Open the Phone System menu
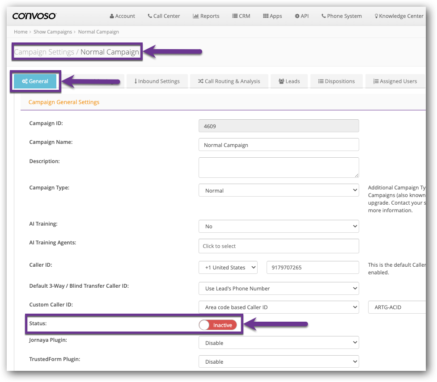This screenshot has height=382, width=437. pyautogui.click(x=341, y=16)
